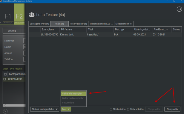Click the forward arrow circle icon
Screen dimensions: 184x114
click(x=179, y=9)
